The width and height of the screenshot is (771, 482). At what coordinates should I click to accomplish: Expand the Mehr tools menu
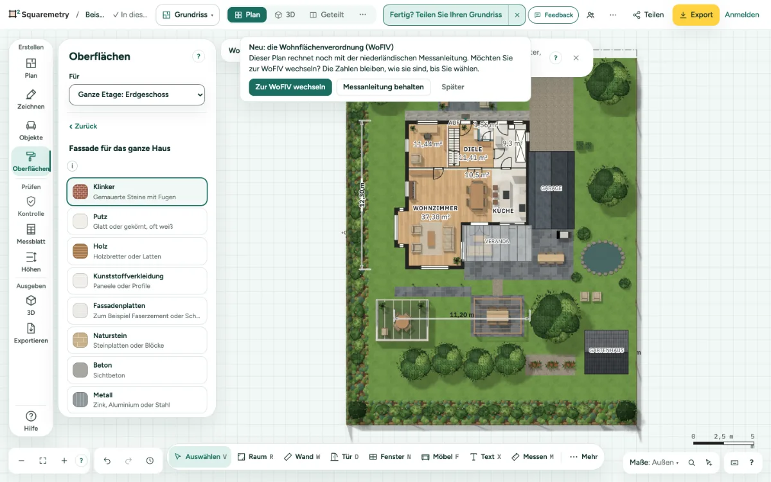click(583, 457)
